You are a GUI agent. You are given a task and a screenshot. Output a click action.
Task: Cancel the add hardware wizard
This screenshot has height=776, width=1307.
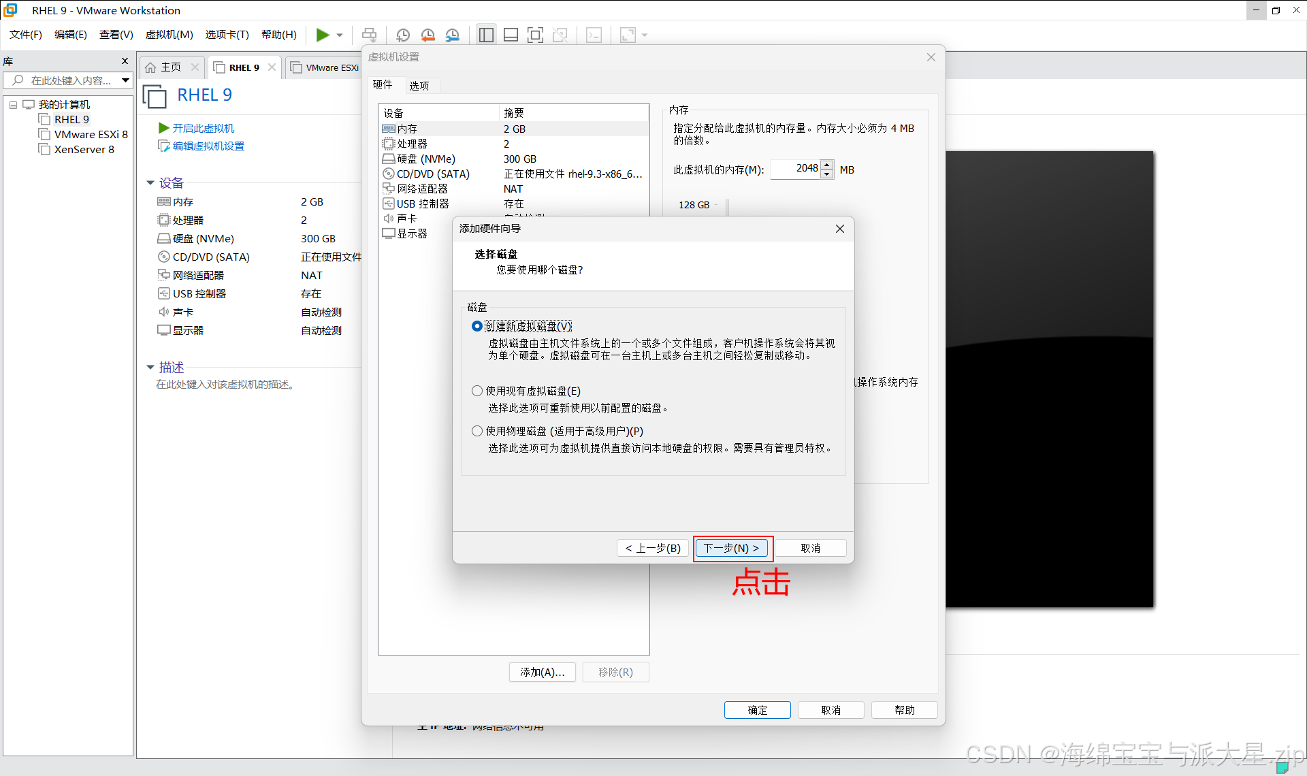point(810,548)
